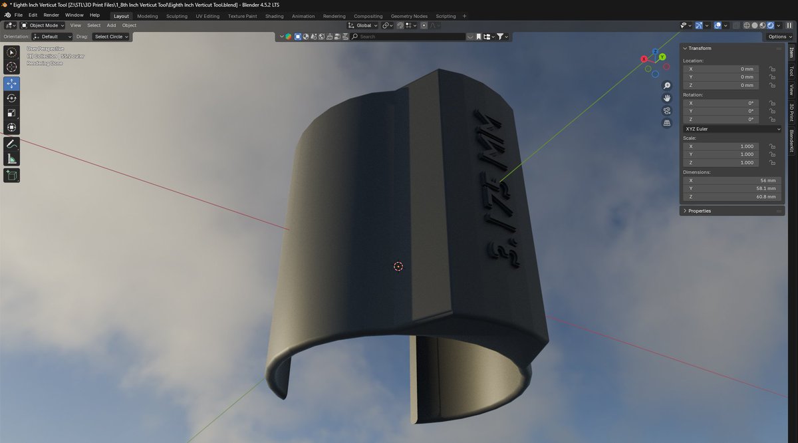Open the File menu

pos(19,15)
